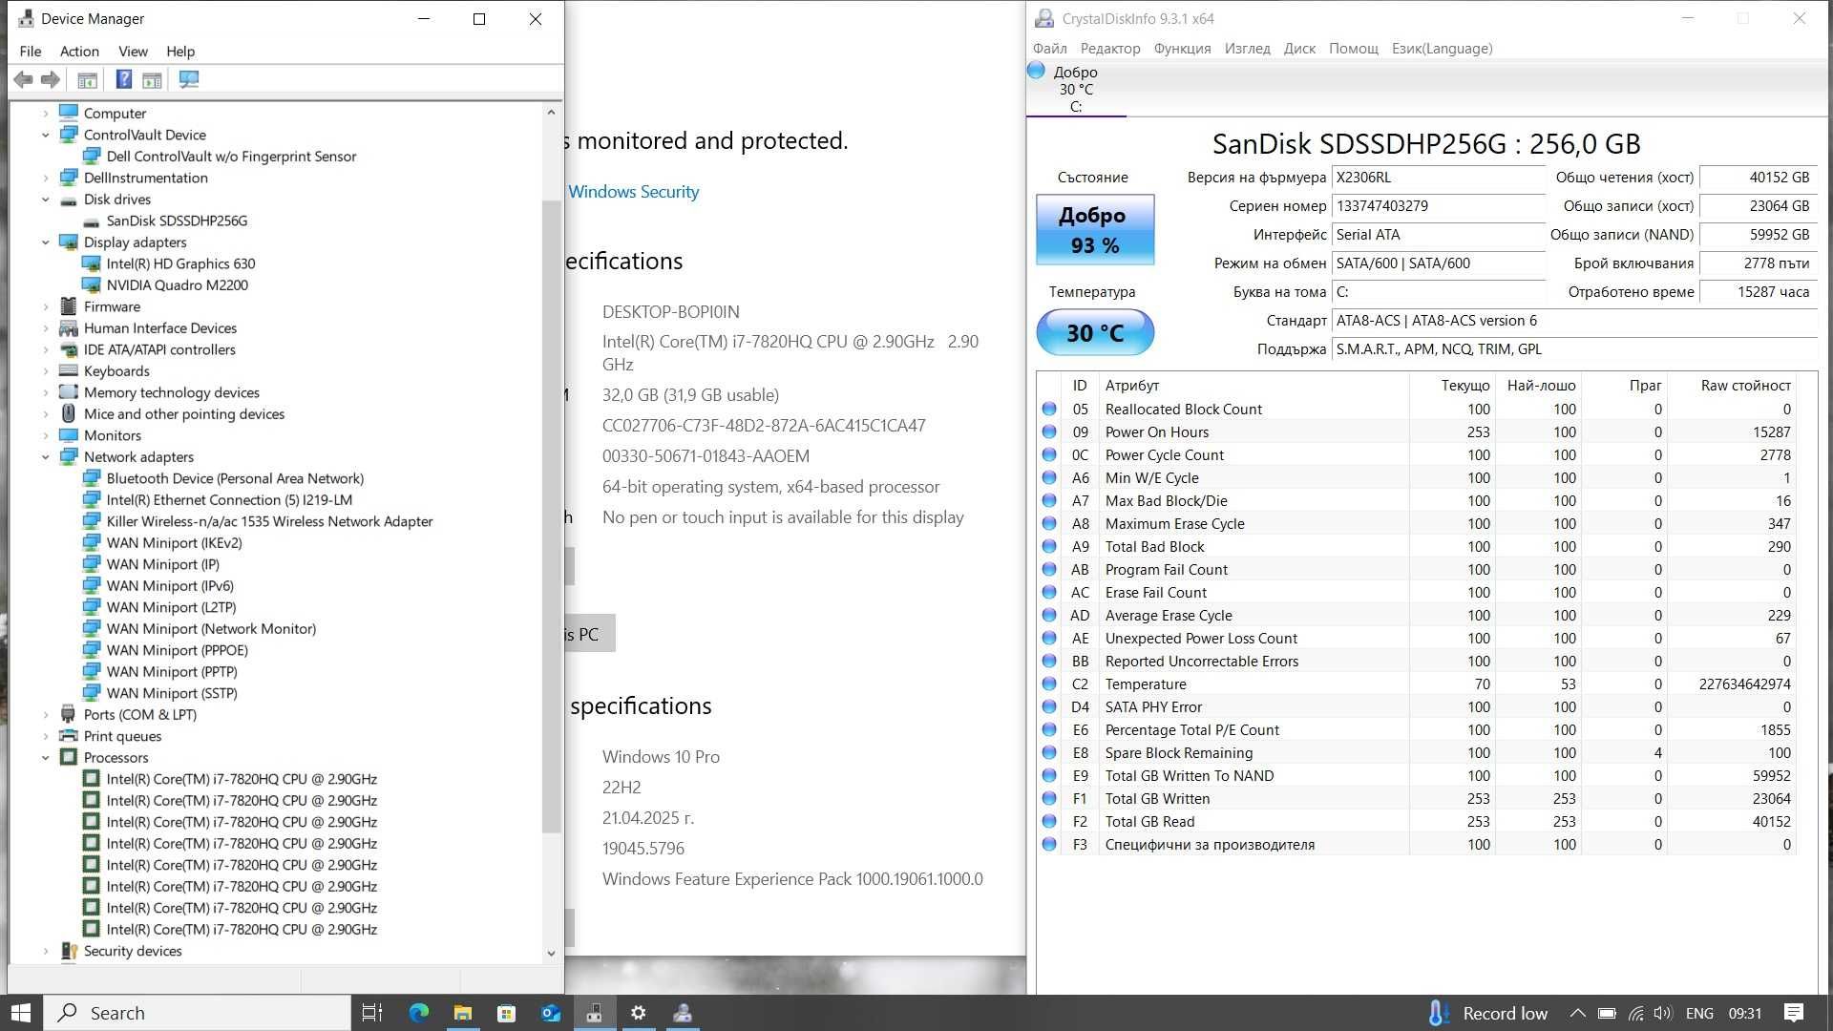
Task: Select the Intel(R) HD Graphics 630 icon
Action: pos(92,264)
